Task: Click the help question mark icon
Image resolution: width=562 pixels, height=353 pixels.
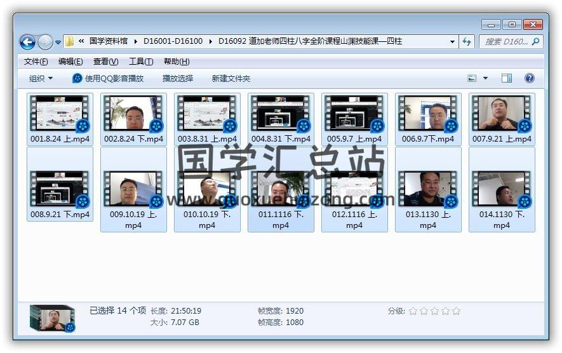Action: [x=529, y=78]
